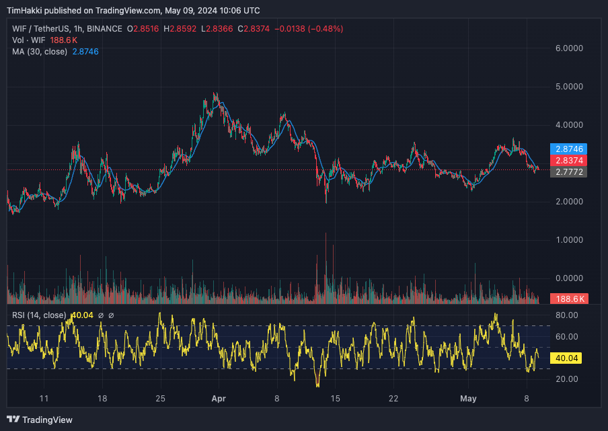Click the blue 2.8746 MA price tag
The height and width of the screenshot is (431, 608).
click(x=568, y=149)
